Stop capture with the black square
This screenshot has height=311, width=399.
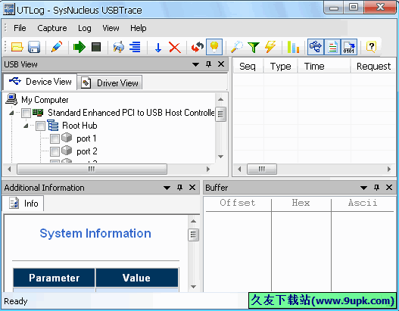click(x=96, y=47)
